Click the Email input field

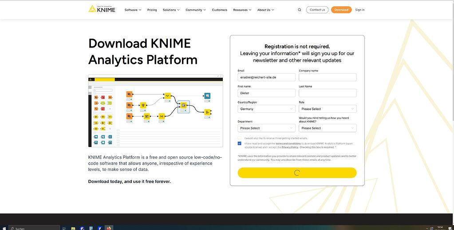pyautogui.click(x=266, y=77)
